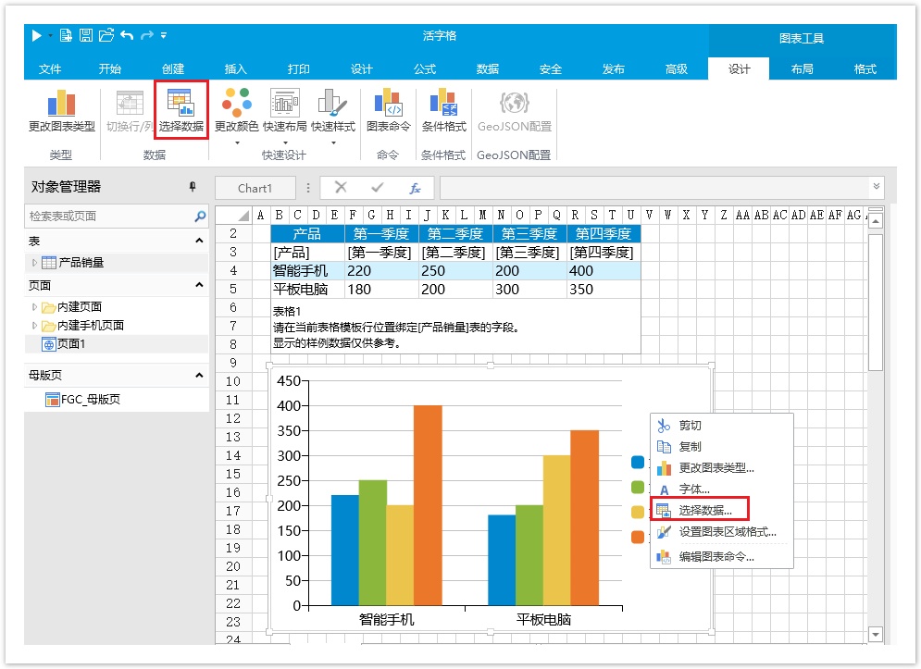Switch to the 打印 ribbon tab
Screen dimensions: 921x669
point(298,68)
